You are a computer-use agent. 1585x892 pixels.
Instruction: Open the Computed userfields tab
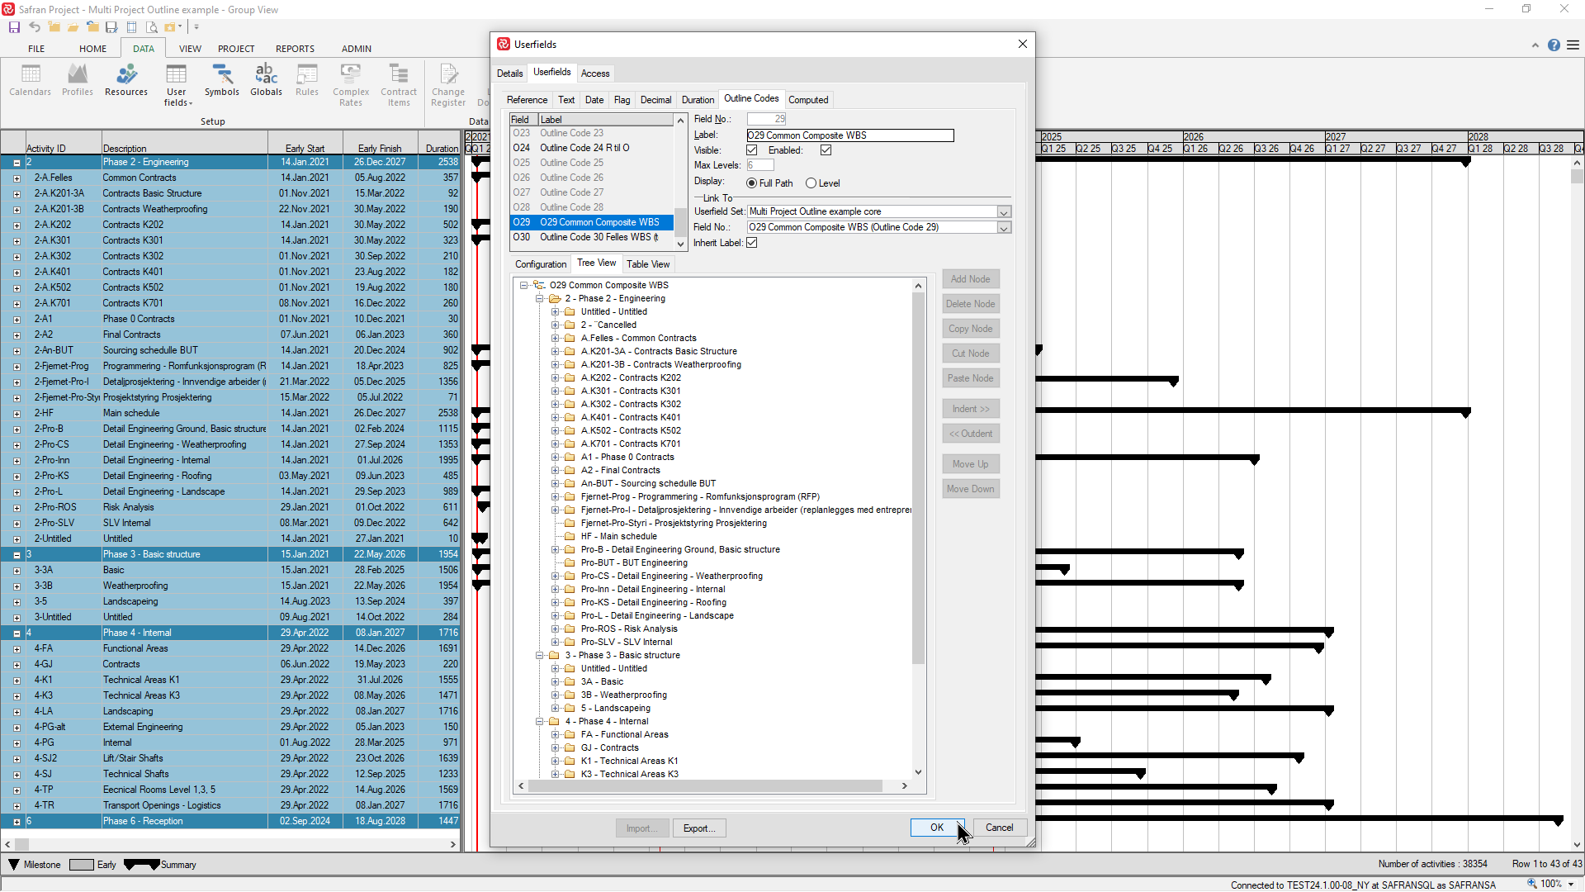coord(807,100)
